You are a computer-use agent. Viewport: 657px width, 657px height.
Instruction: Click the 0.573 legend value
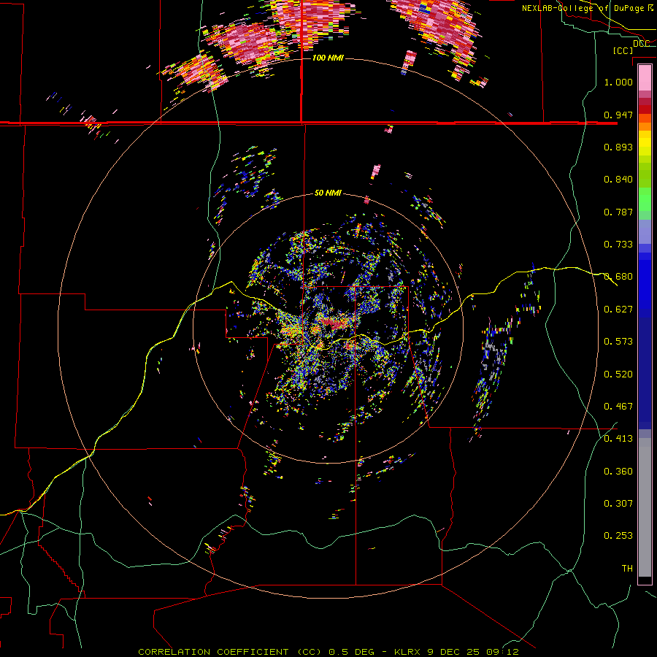coord(618,342)
